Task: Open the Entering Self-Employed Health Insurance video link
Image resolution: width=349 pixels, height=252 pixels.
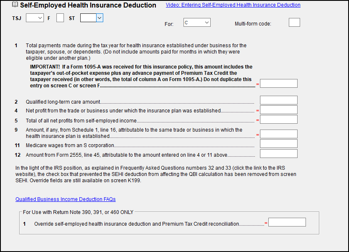Action: tap(233, 5)
